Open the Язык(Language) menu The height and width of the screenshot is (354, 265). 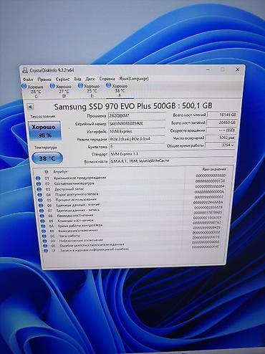134,78
